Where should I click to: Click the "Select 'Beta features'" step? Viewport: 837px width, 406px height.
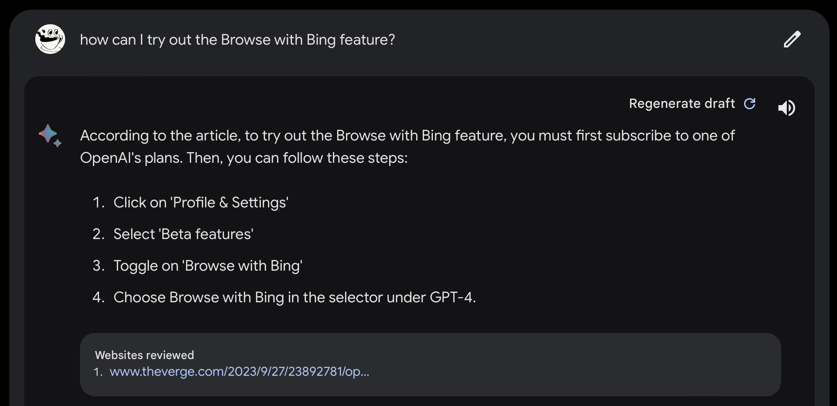pos(183,234)
